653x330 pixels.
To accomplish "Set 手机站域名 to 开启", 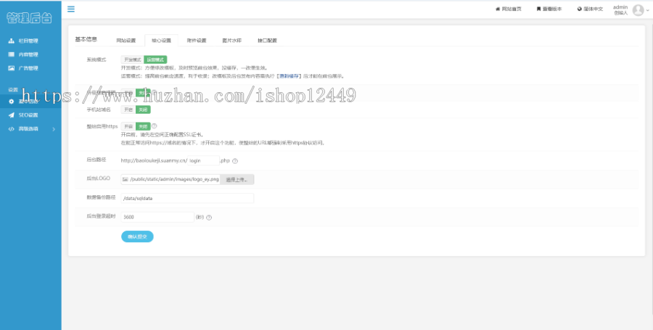I will (128, 110).
